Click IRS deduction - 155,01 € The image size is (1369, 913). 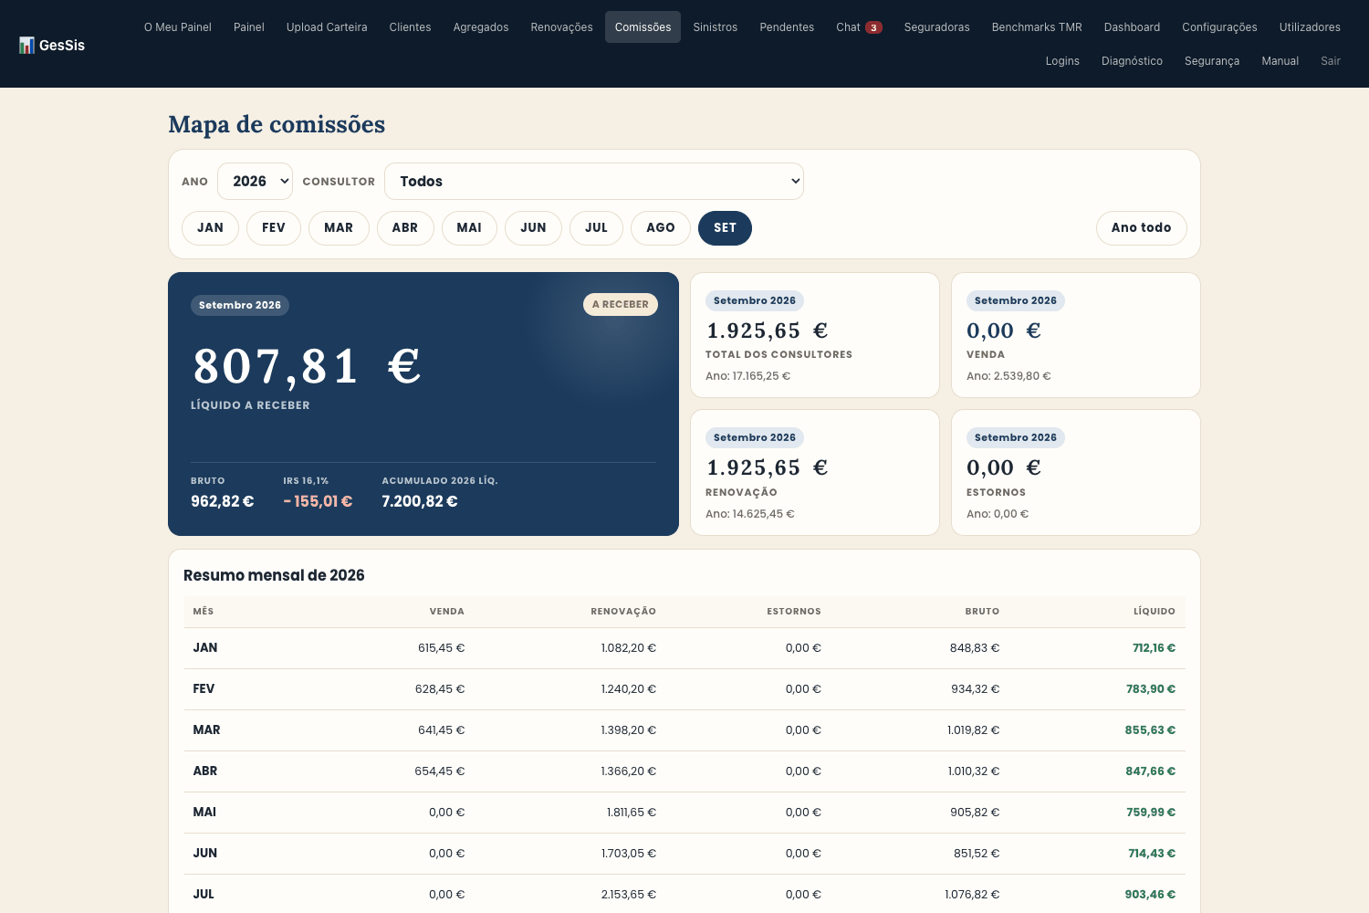point(318,501)
